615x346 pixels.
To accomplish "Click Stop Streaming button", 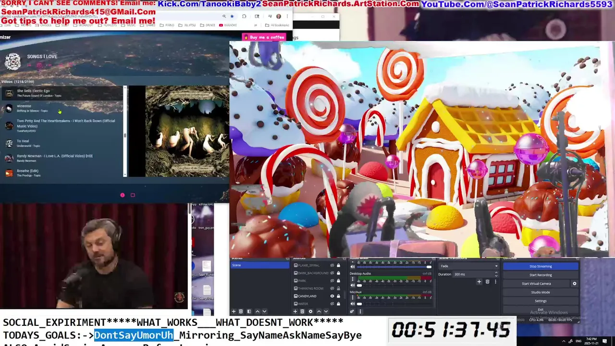I will point(541,266).
